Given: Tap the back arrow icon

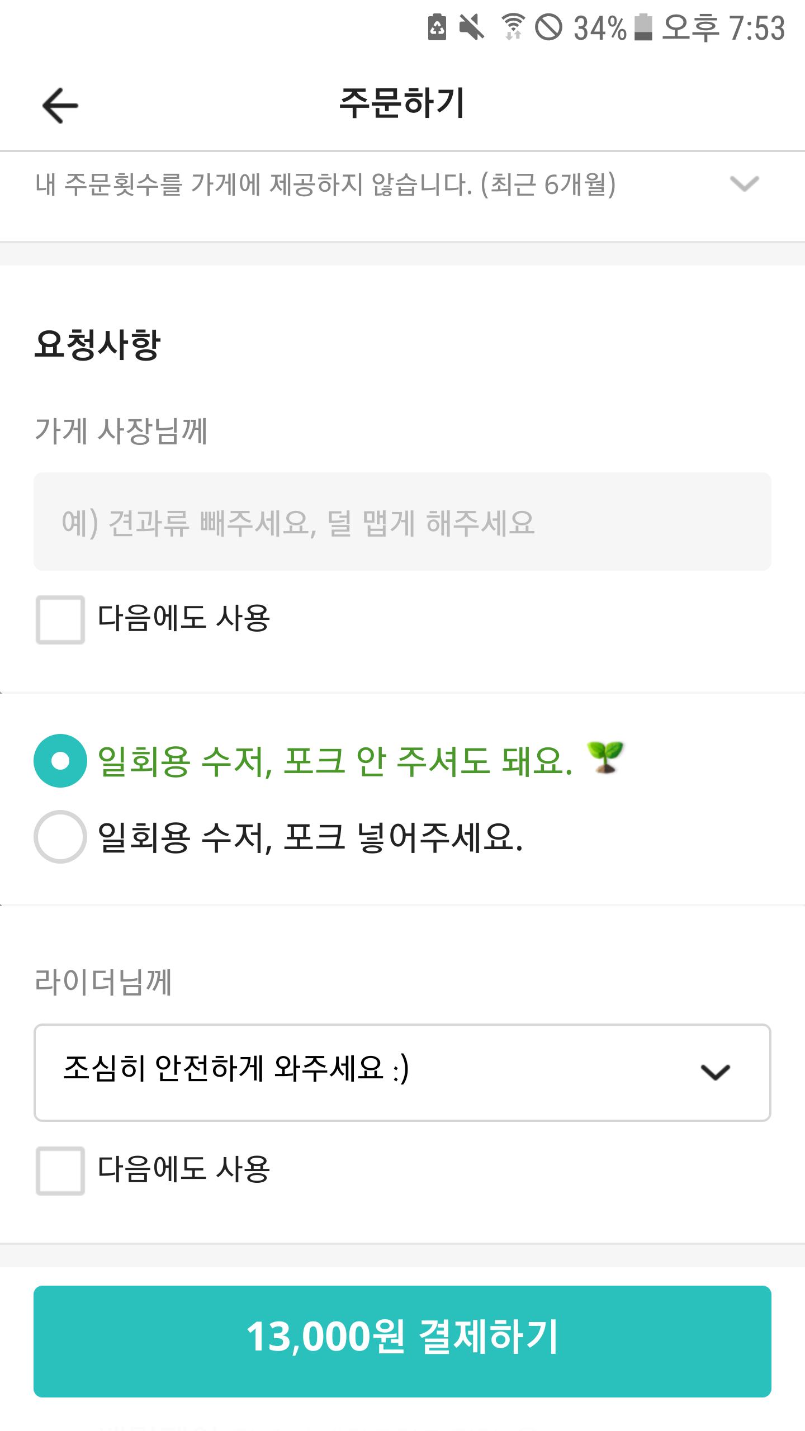Looking at the screenshot, I should click(60, 105).
